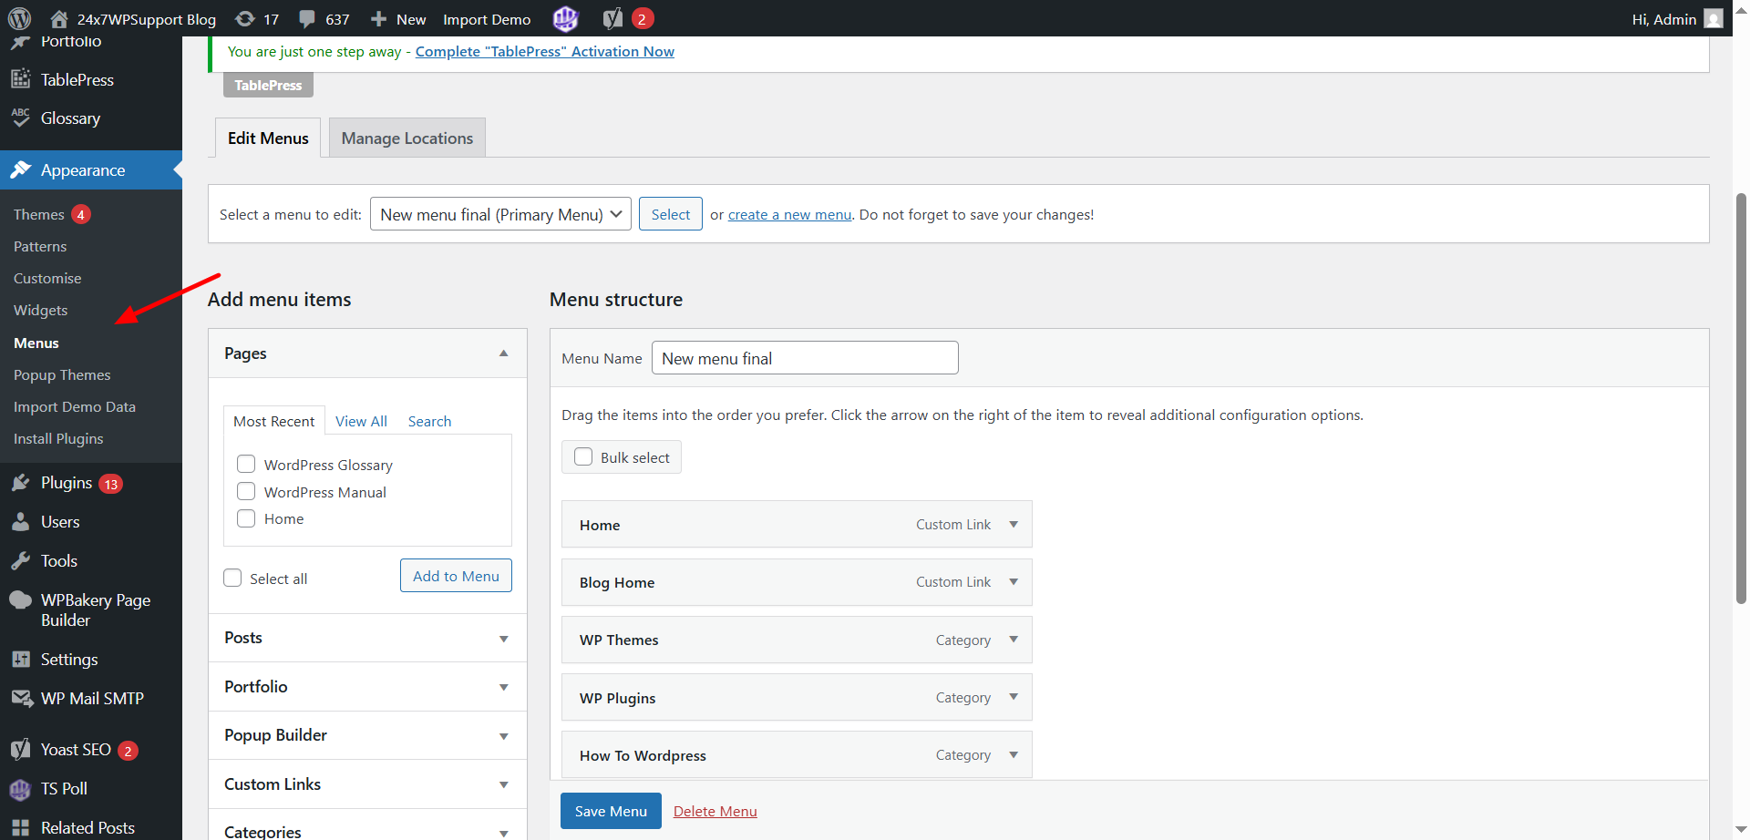Image resolution: width=1750 pixels, height=840 pixels.
Task: Expand the WP Themes menu item arrow
Action: pyautogui.click(x=1014, y=640)
